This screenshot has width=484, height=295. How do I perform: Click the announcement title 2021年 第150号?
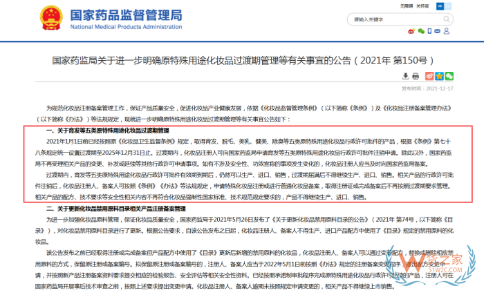[243, 60]
